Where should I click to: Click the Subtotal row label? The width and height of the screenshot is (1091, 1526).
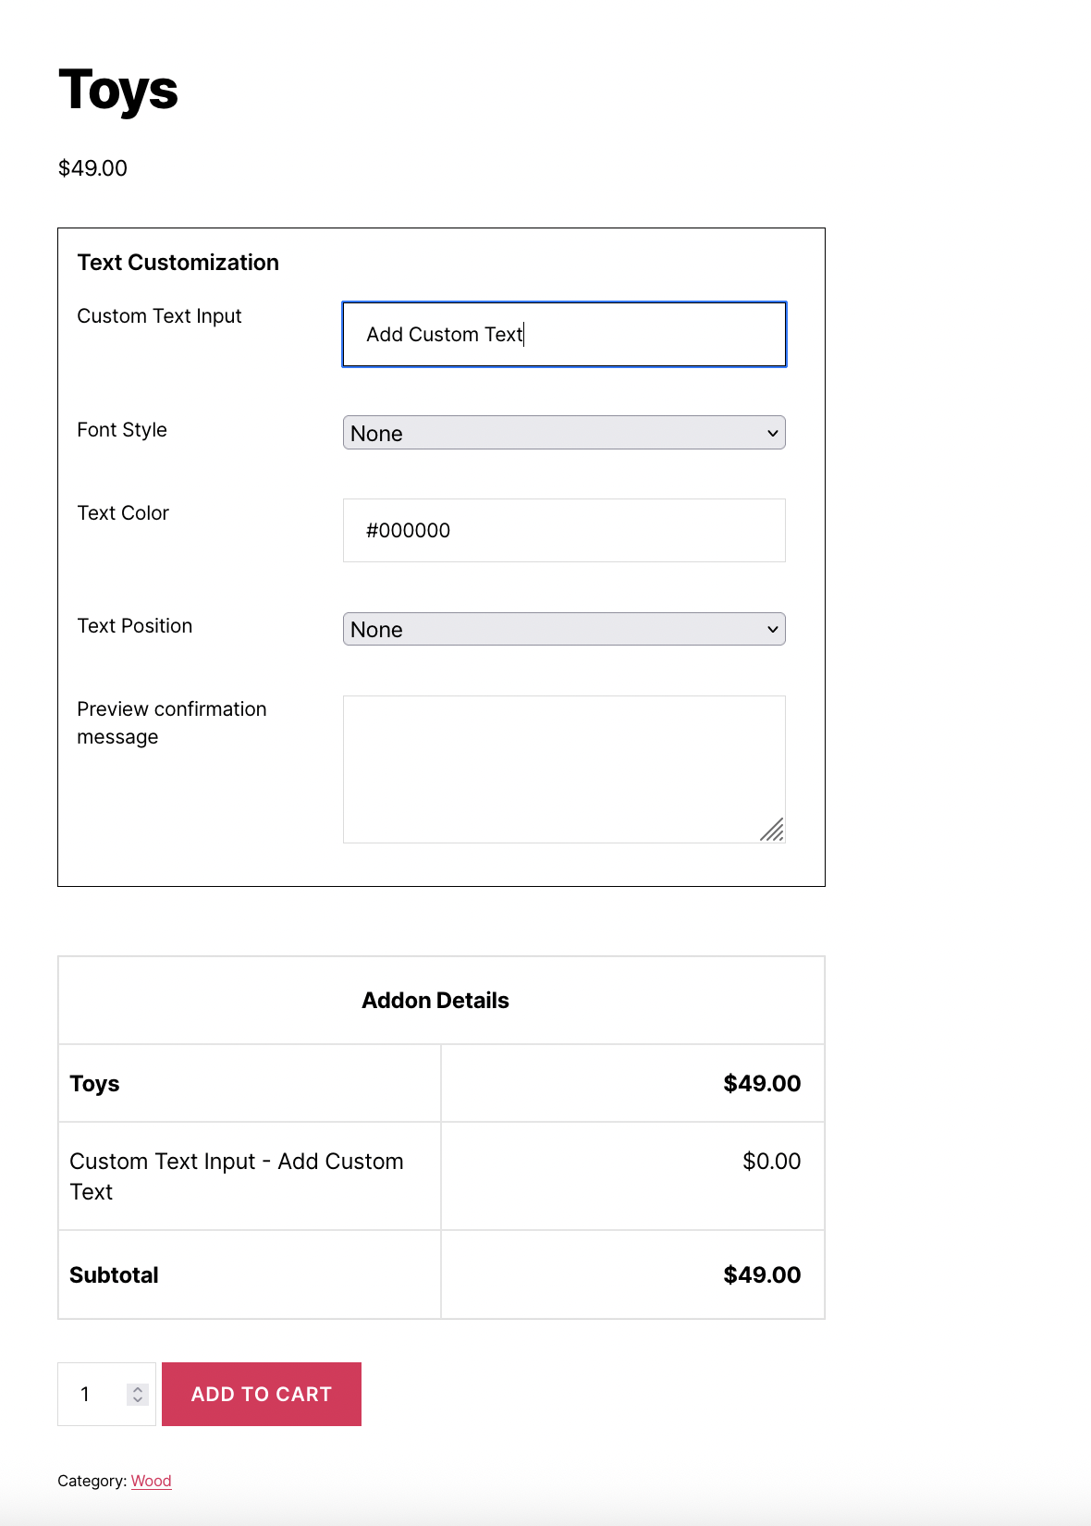click(x=114, y=1275)
